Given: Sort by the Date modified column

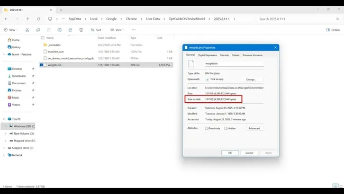Looking at the screenshot, I should coord(107,38).
